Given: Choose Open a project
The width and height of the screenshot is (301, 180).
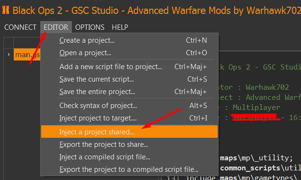Looking at the screenshot, I should click(x=129, y=53).
